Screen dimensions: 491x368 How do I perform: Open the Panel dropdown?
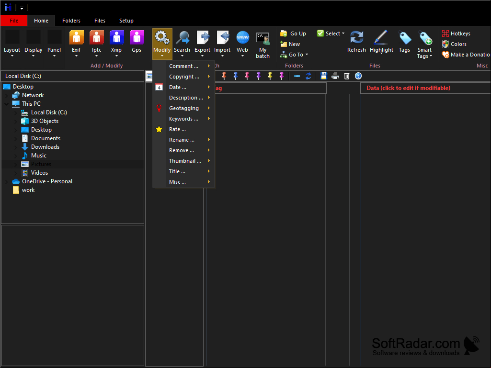point(54,44)
